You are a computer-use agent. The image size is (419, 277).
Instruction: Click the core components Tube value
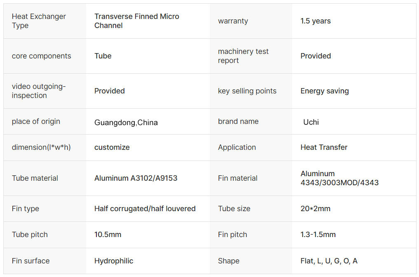click(103, 56)
